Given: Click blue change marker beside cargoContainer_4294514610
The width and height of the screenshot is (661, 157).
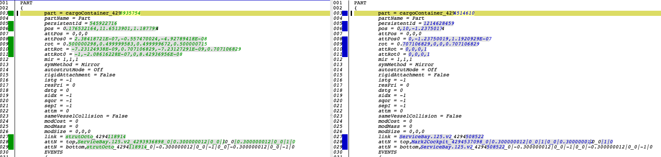Looking at the screenshot, I should point(346,13).
